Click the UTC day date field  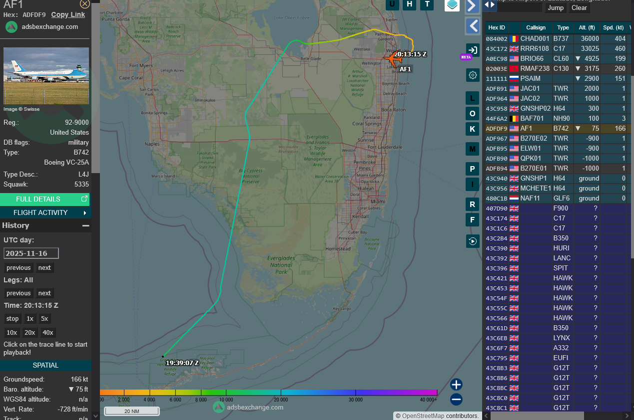click(31, 253)
